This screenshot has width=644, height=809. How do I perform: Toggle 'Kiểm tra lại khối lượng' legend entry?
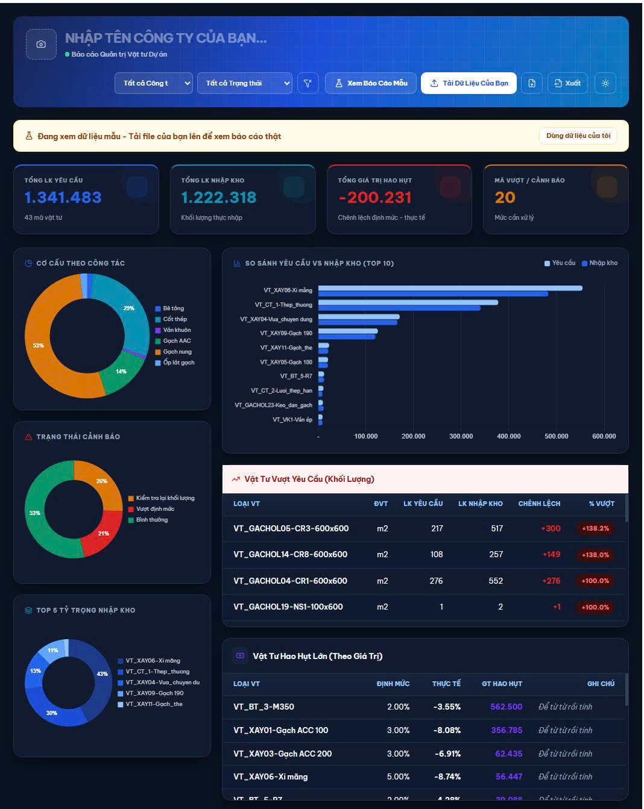161,498
